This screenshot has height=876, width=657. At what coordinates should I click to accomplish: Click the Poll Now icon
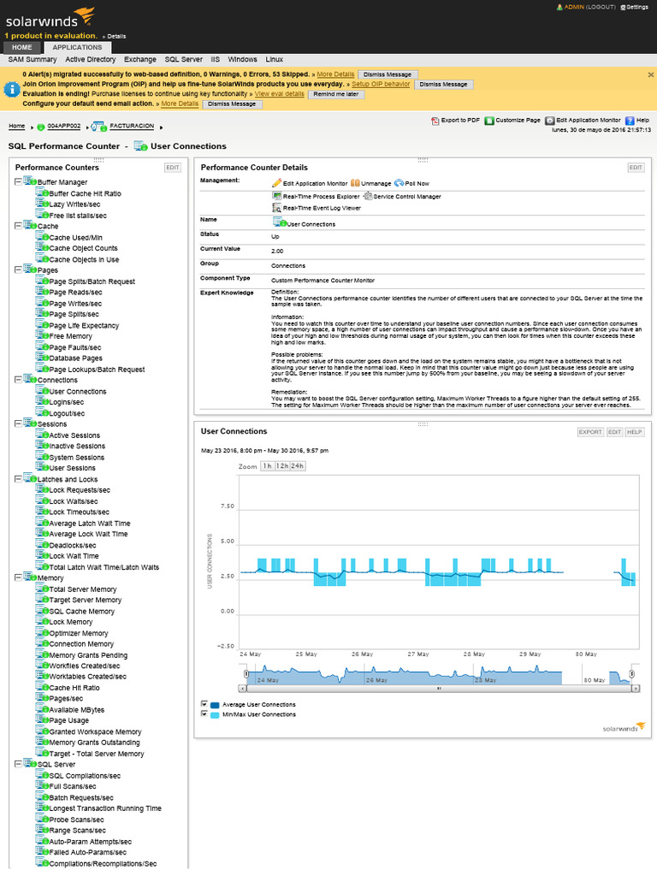399,183
